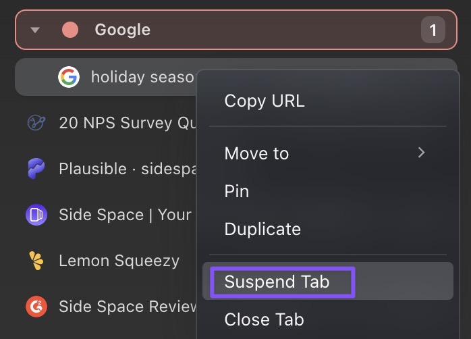
Task: Click Close Tab in the context menu
Action: click(x=264, y=319)
